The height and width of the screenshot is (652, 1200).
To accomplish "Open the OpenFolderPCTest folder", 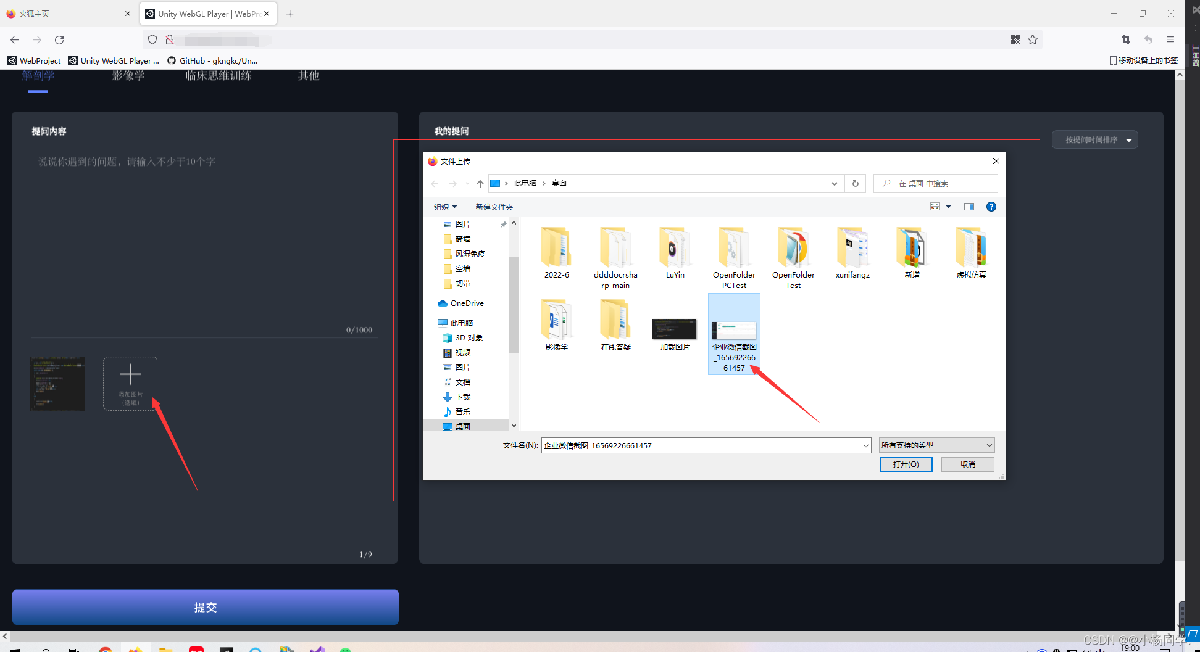I will 734,258.
